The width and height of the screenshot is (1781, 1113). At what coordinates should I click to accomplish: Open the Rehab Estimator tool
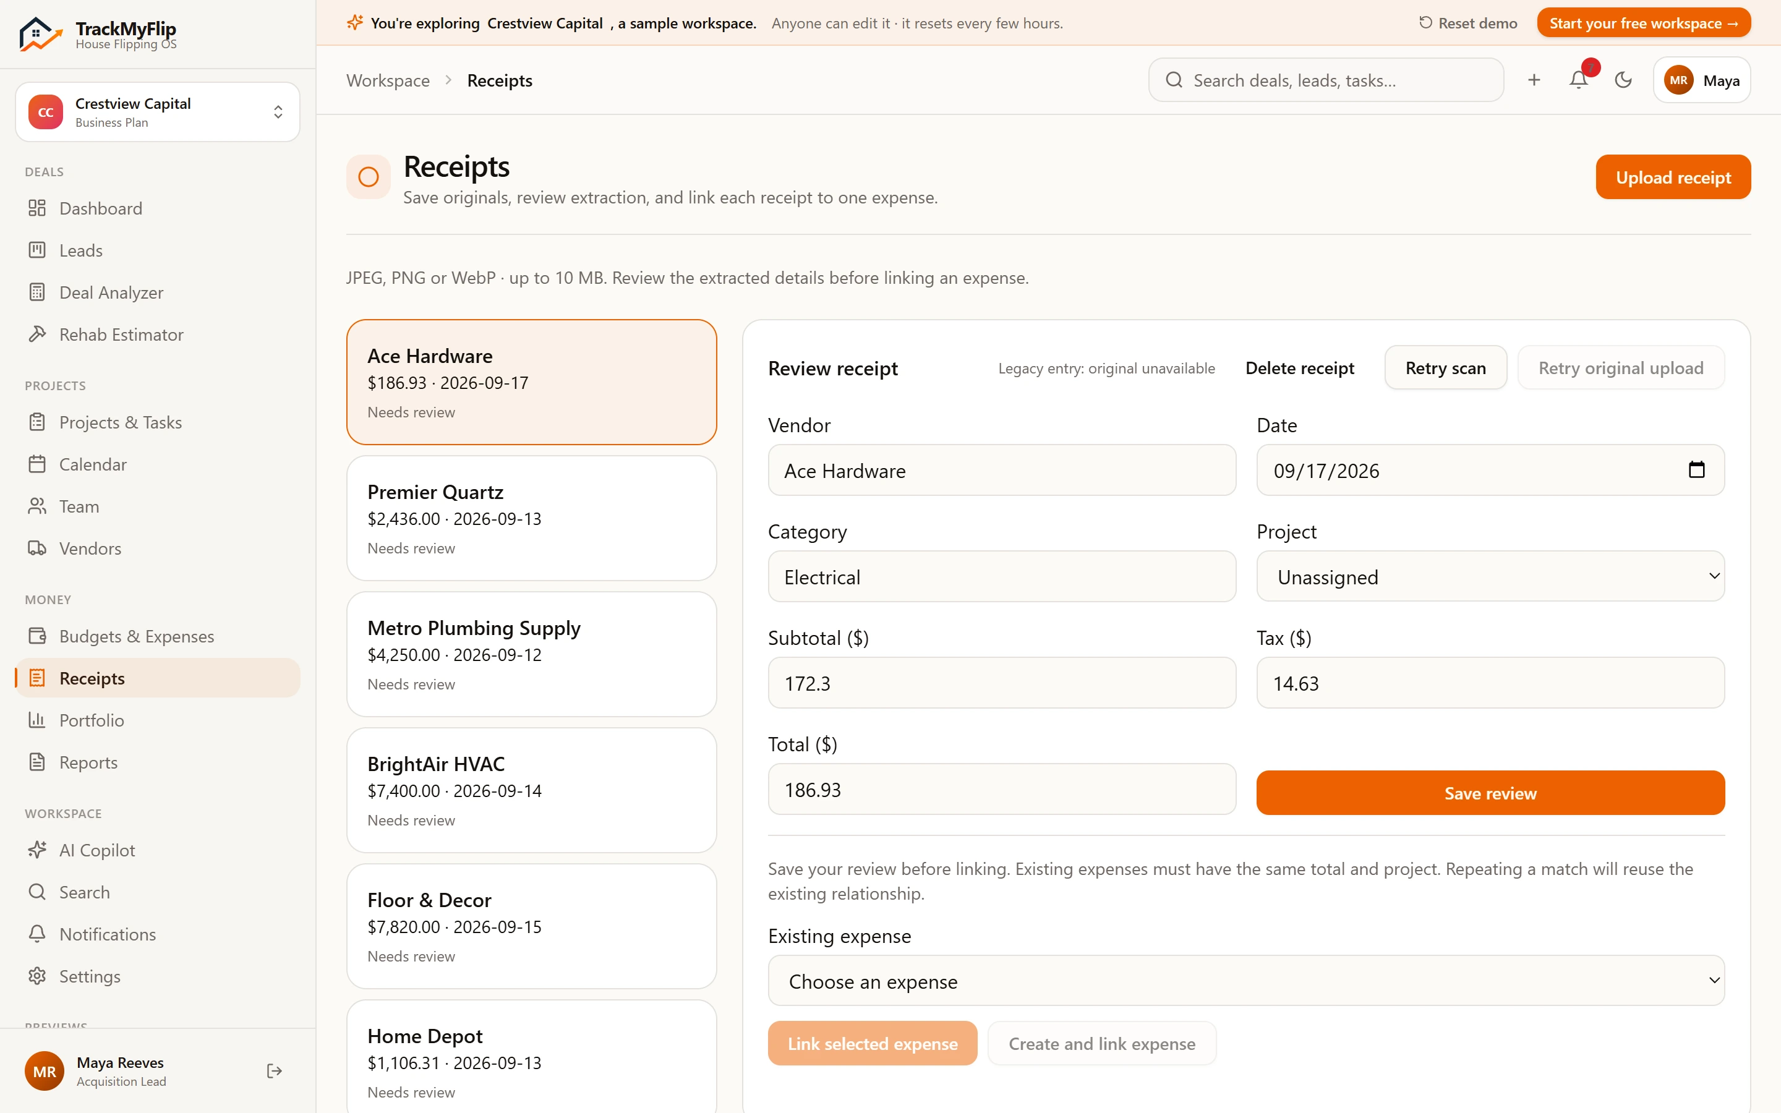158,334
